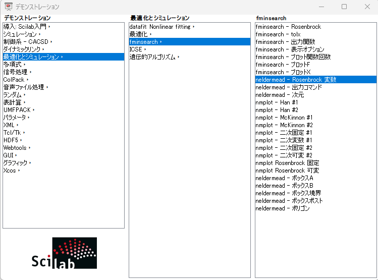Launch neldermead - ボックスA demo

(x=284, y=178)
